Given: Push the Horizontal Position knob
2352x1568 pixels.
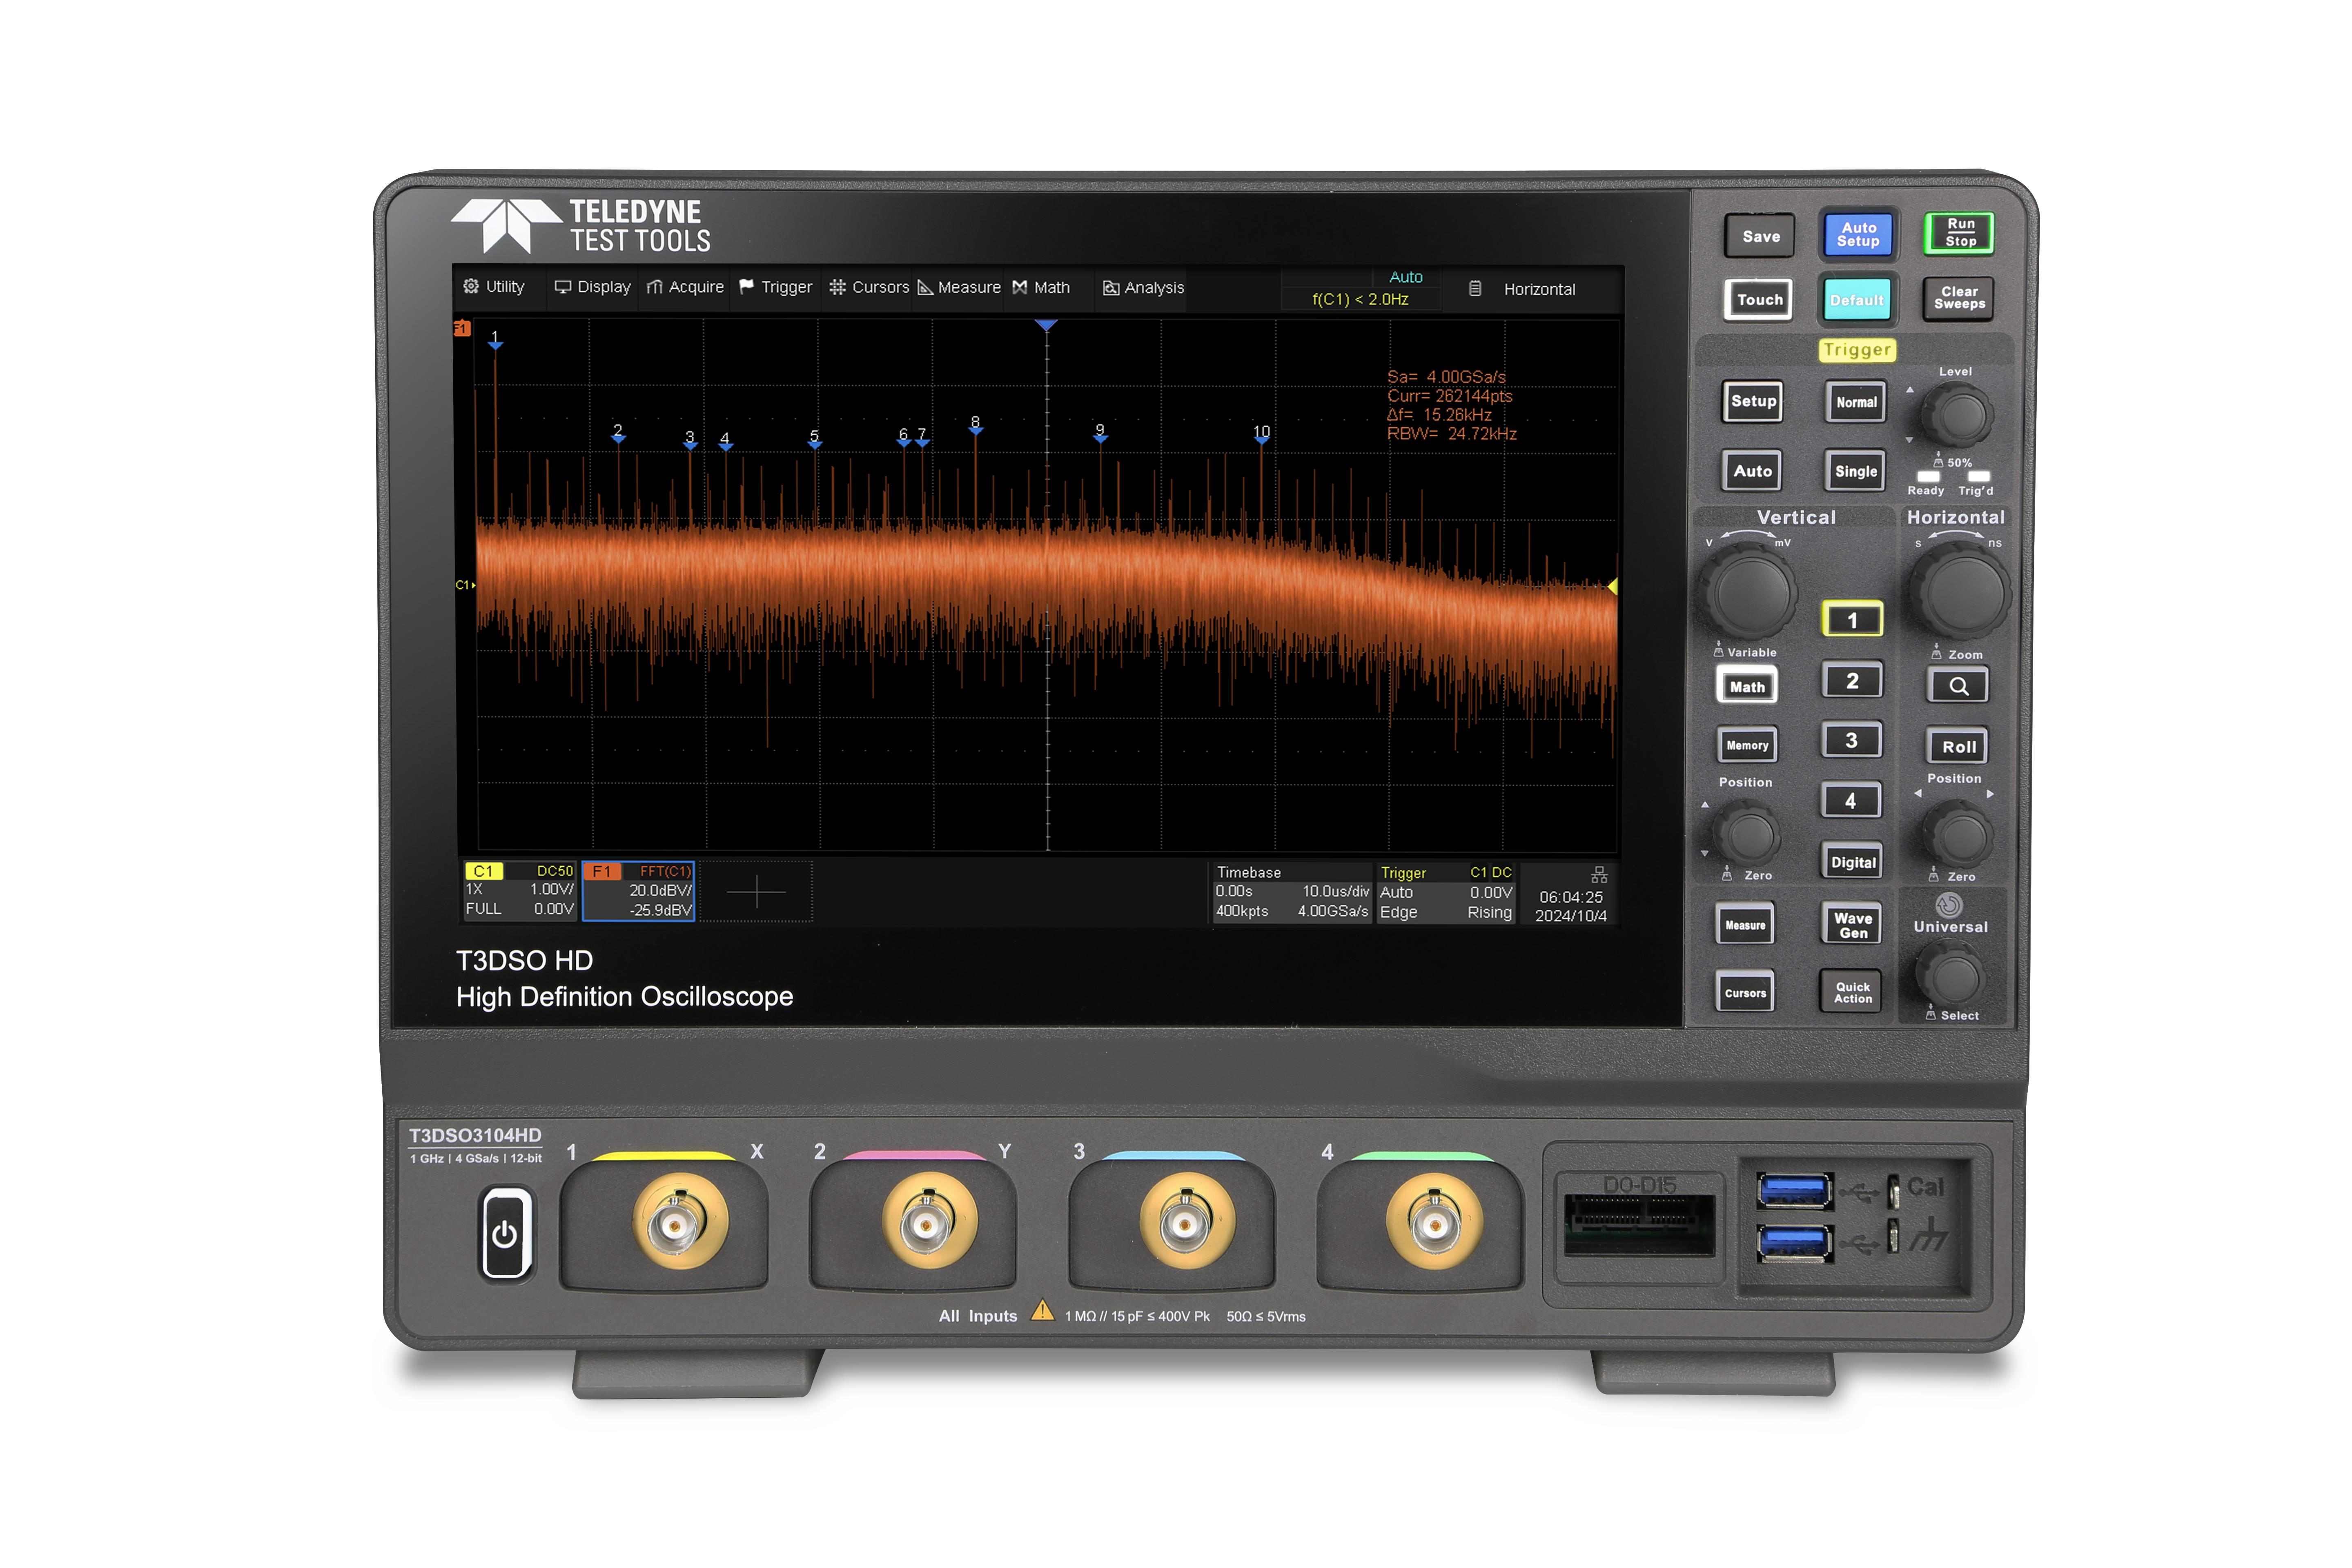Looking at the screenshot, I should pyautogui.click(x=1958, y=836).
